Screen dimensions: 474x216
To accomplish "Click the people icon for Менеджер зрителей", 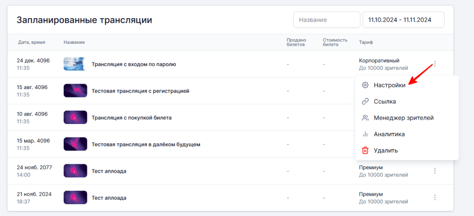I will point(365,118).
